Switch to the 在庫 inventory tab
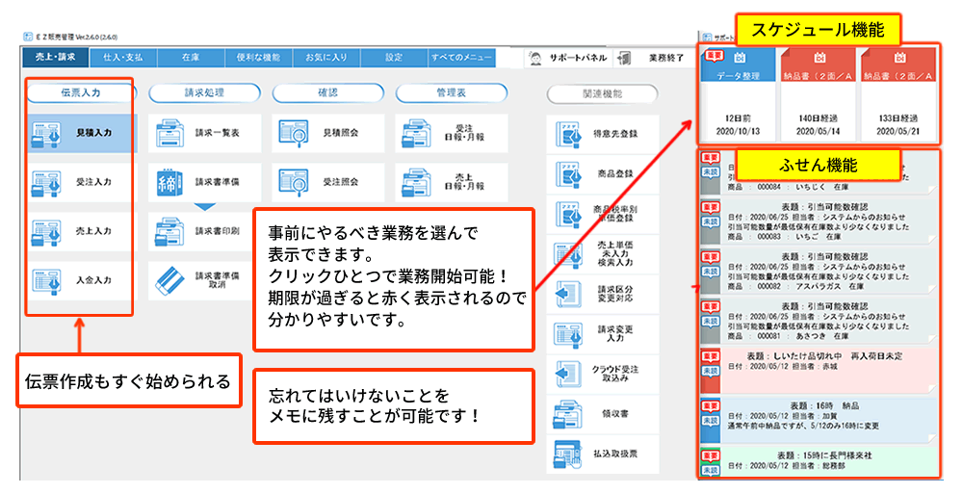Image resolution: width=963 pixels, height=494 pixels. [190, 58]
